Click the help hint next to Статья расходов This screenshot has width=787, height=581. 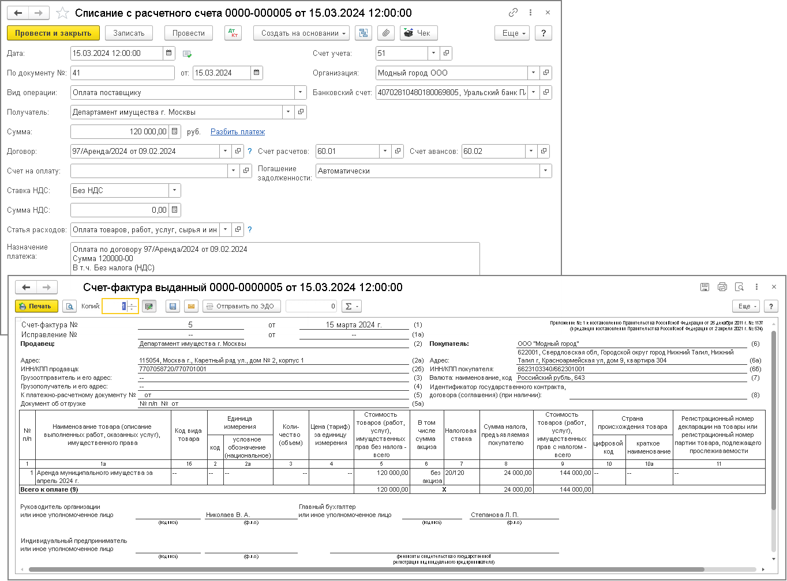(x=250, y=230)
